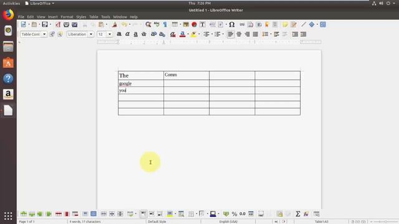Click Delete Selected Rows icon
The width and height of the screenshot is (399, 224).
(x=59, y=214)
